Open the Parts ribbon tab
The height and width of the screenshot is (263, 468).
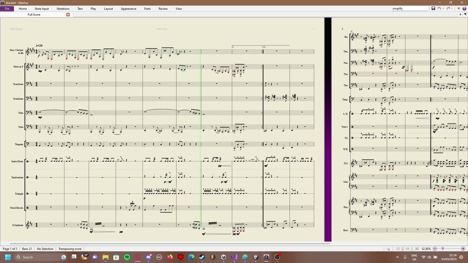pos(147,9)
